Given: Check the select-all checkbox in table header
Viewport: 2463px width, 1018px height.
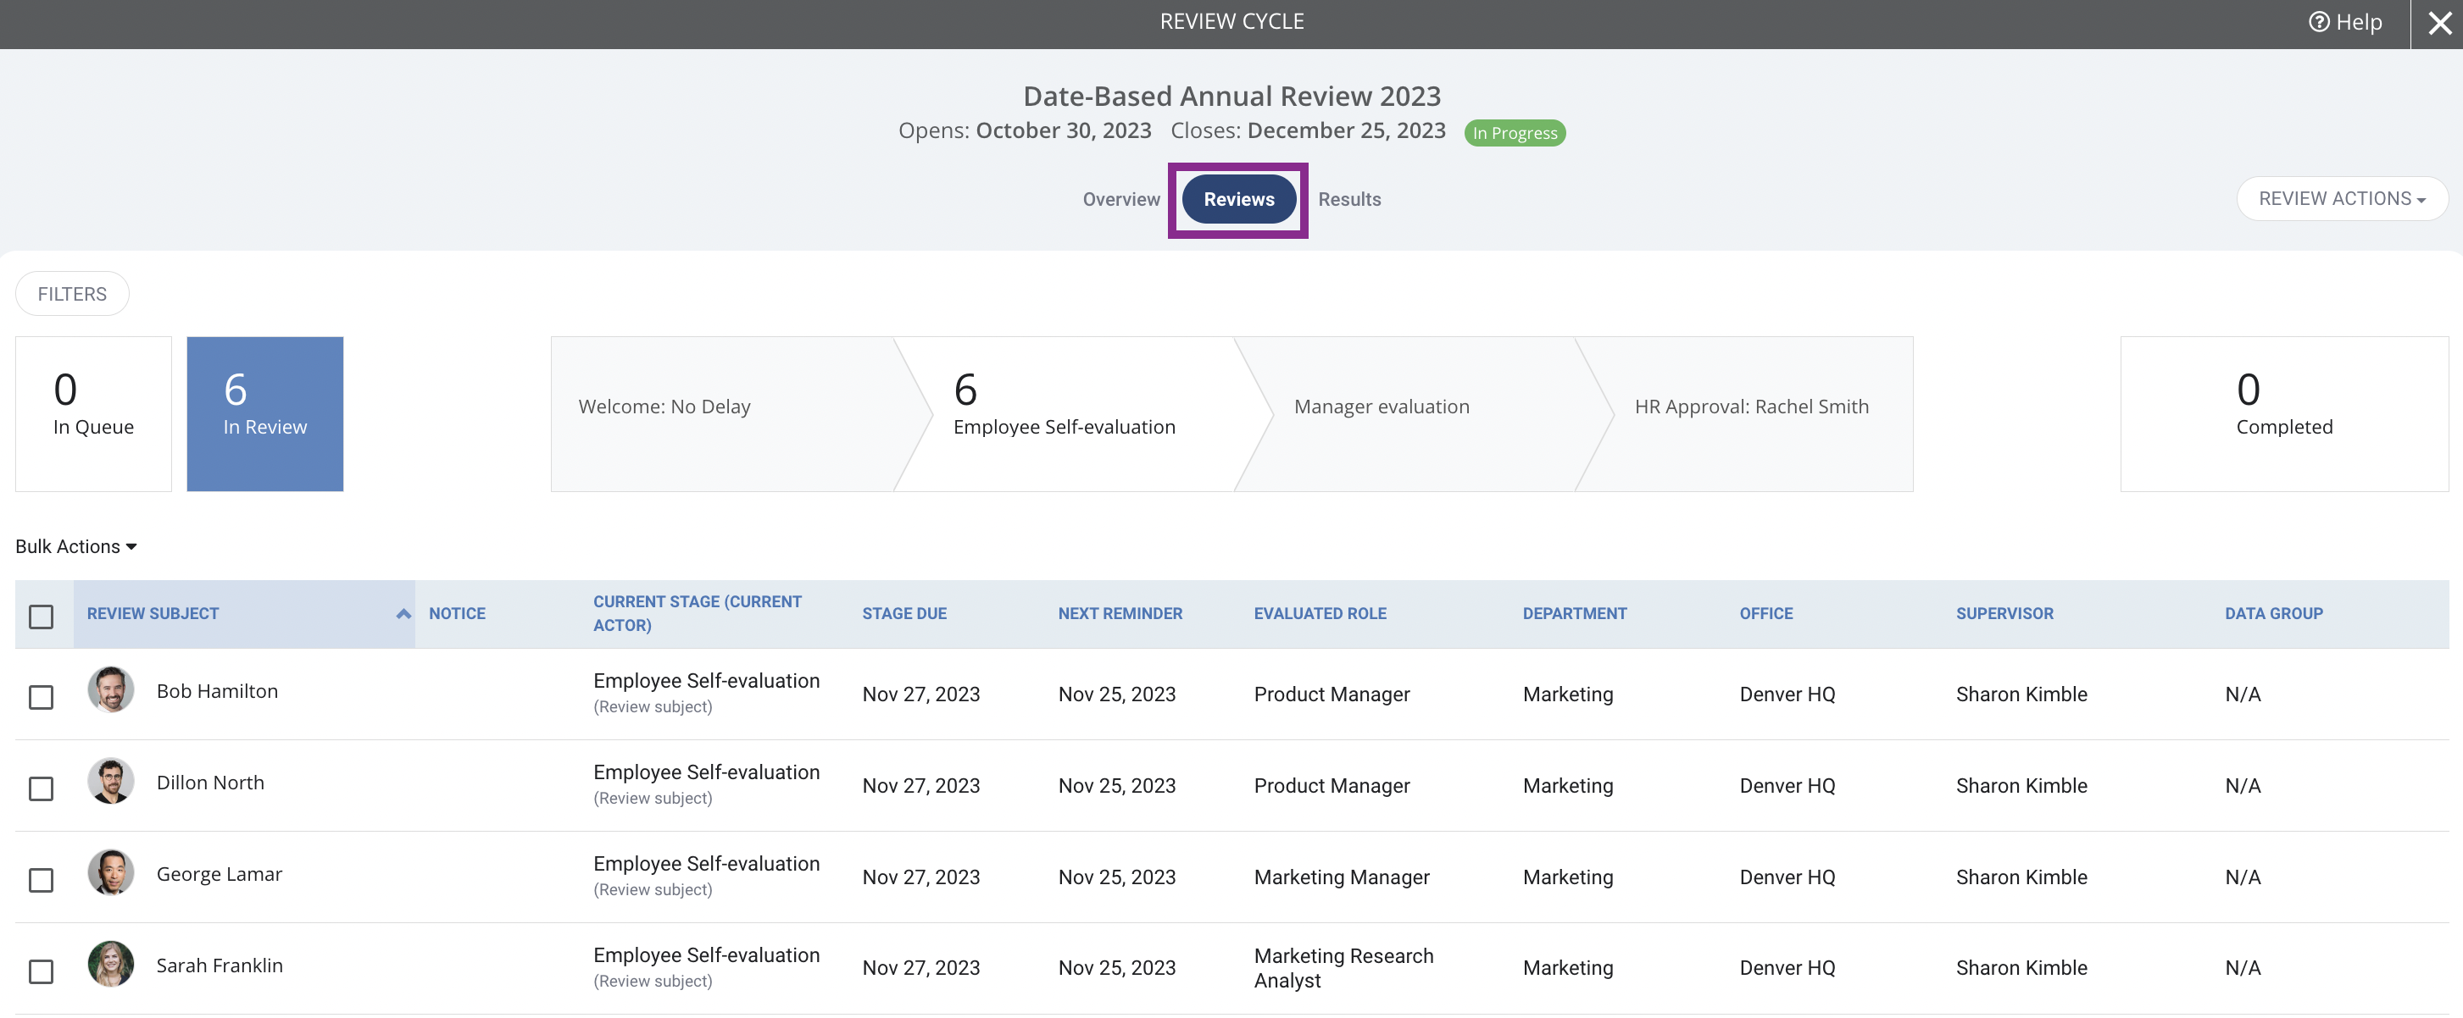Looking at the screenshot, I should 42,617.
